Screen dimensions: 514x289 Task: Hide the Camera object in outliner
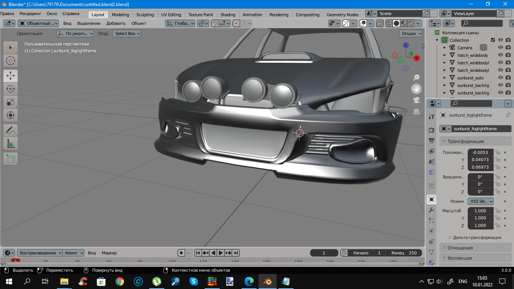[500, 48]
